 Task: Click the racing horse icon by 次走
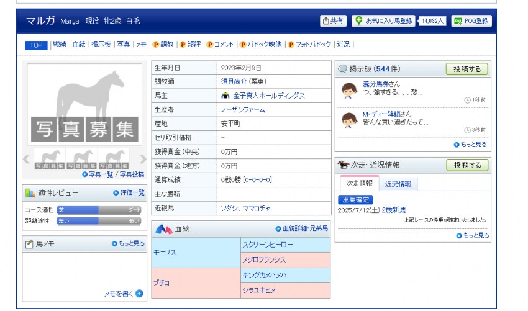[x=343, y=165]
